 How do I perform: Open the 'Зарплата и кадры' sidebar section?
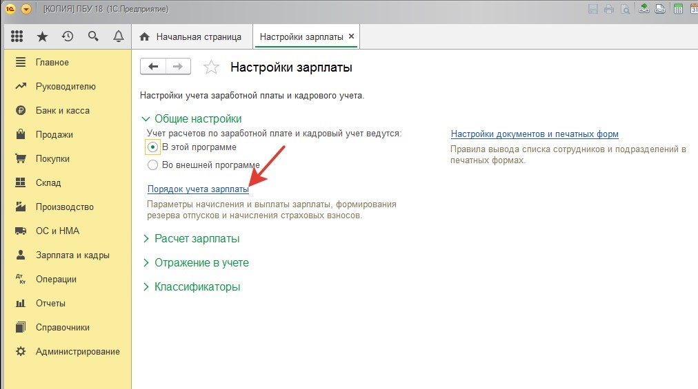click(72, 255)
